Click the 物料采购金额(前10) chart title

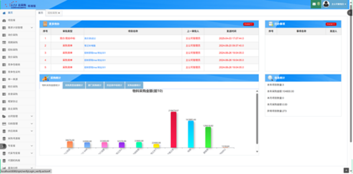tap(148, 91)
